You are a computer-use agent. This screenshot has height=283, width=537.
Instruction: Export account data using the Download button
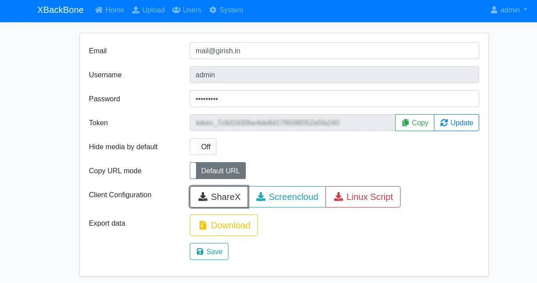pyautogui.click(x=224, y=225)
